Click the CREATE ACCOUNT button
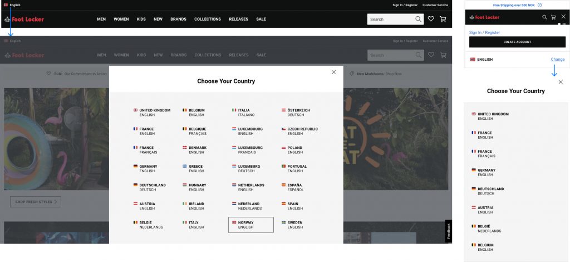This screenshot has height=262, width=570. pos(517,42)
